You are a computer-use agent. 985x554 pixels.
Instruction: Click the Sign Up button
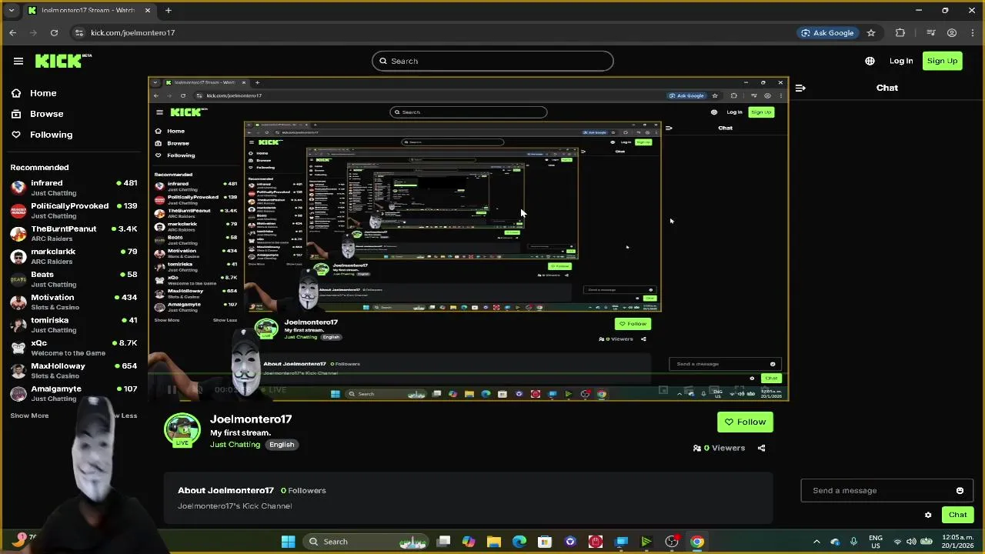tap(942, 61)
